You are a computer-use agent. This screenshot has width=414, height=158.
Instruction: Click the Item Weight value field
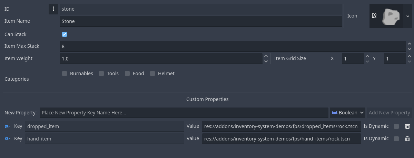[161, 59]
